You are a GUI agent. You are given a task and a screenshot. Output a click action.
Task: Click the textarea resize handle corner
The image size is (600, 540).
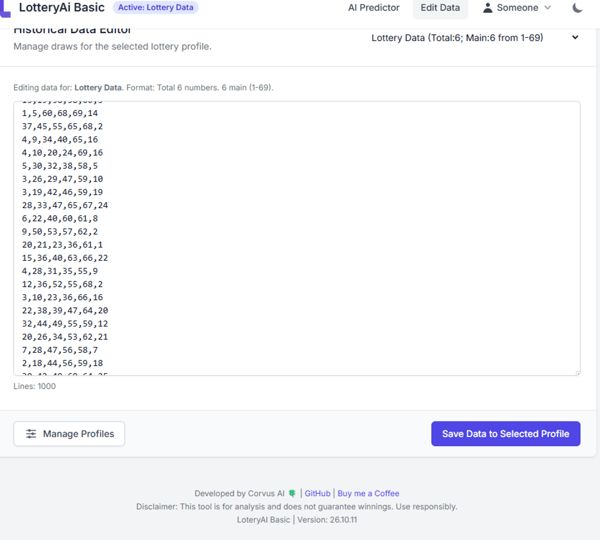[577, 373]
